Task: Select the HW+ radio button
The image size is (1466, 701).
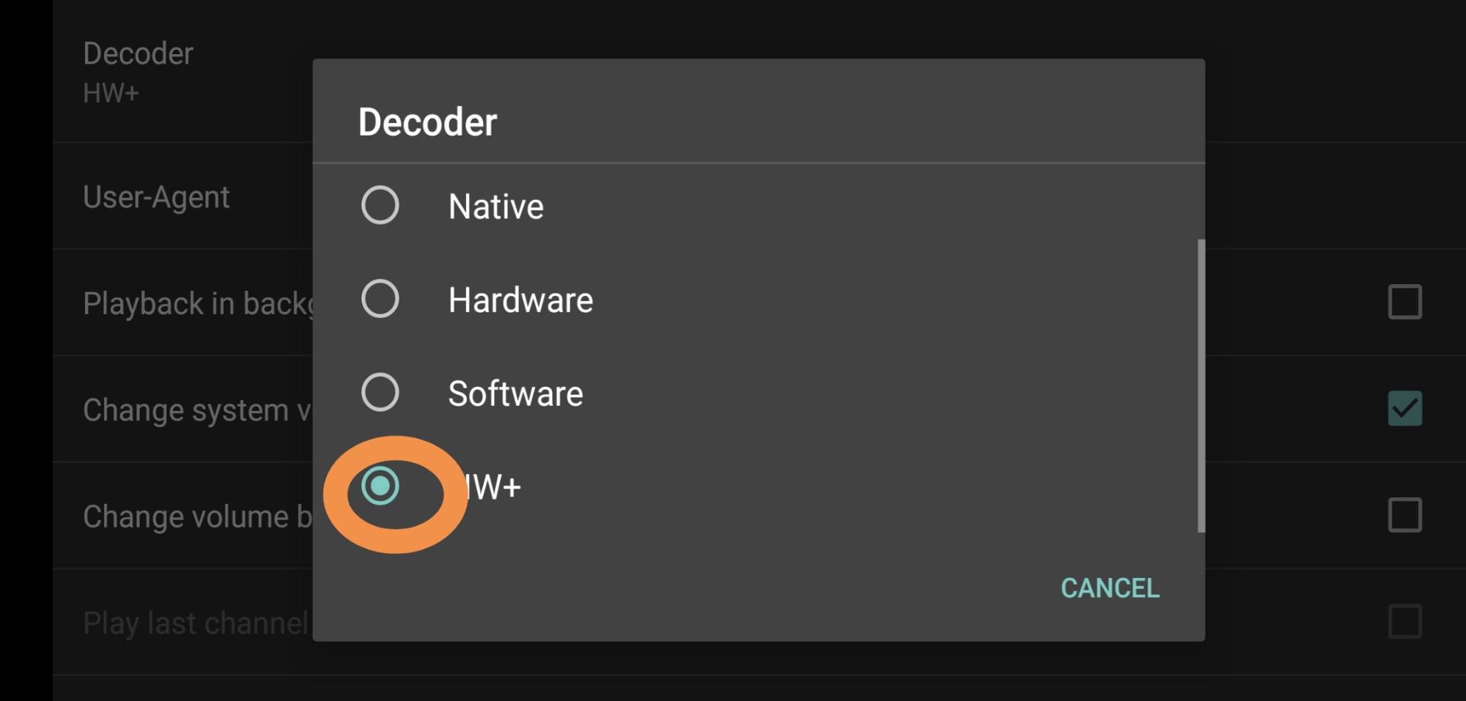Action: click(380, 486)
